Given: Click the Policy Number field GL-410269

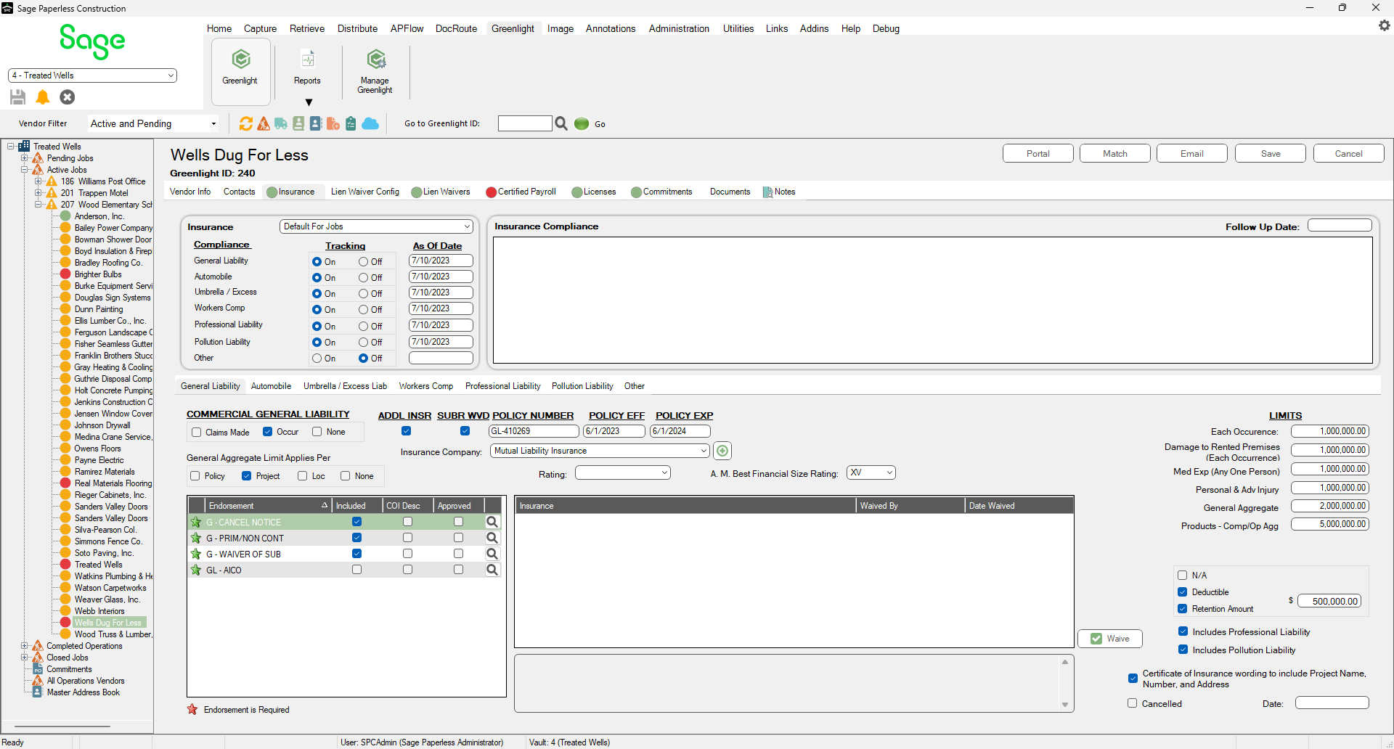Looking at the screenshot, I should 534,431.
